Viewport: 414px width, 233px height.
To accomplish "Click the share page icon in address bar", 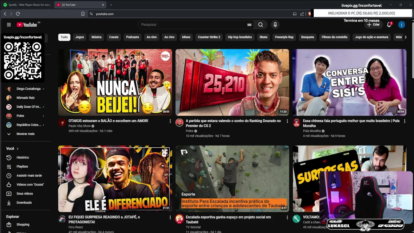I will point(302,14).
